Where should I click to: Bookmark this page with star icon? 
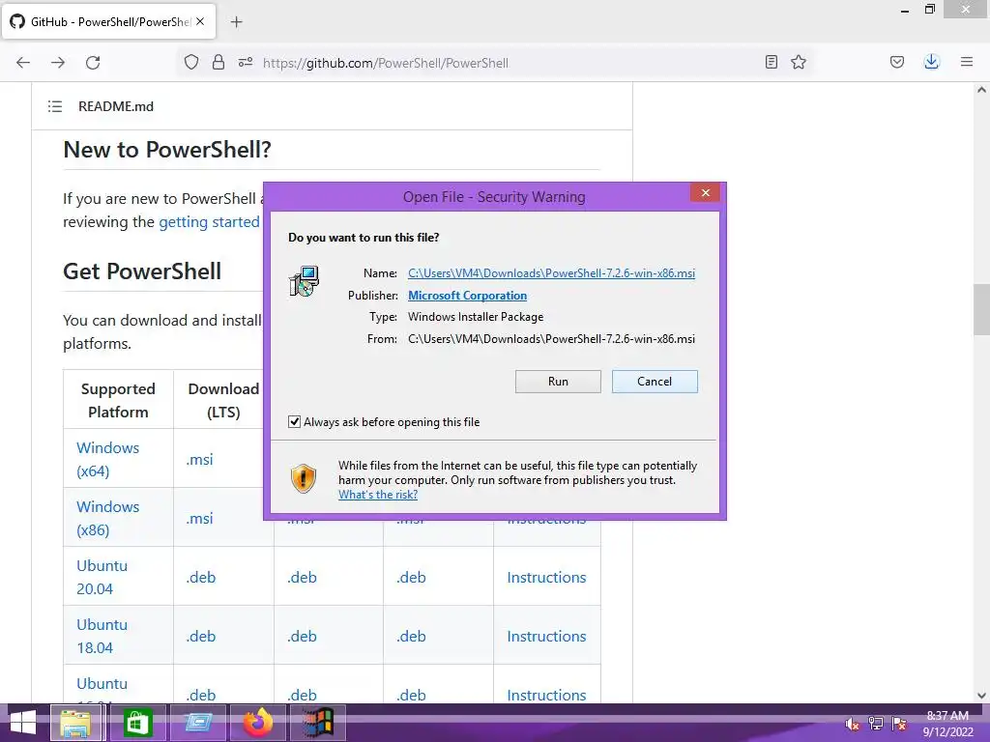point(799,62)
